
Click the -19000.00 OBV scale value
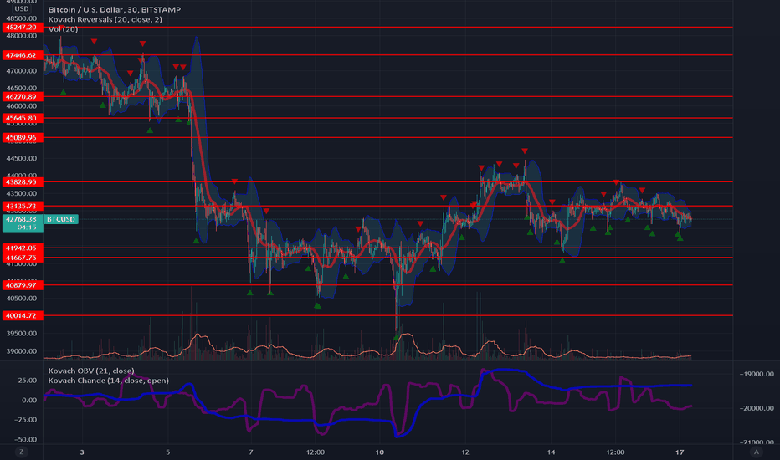click(756, 374)
